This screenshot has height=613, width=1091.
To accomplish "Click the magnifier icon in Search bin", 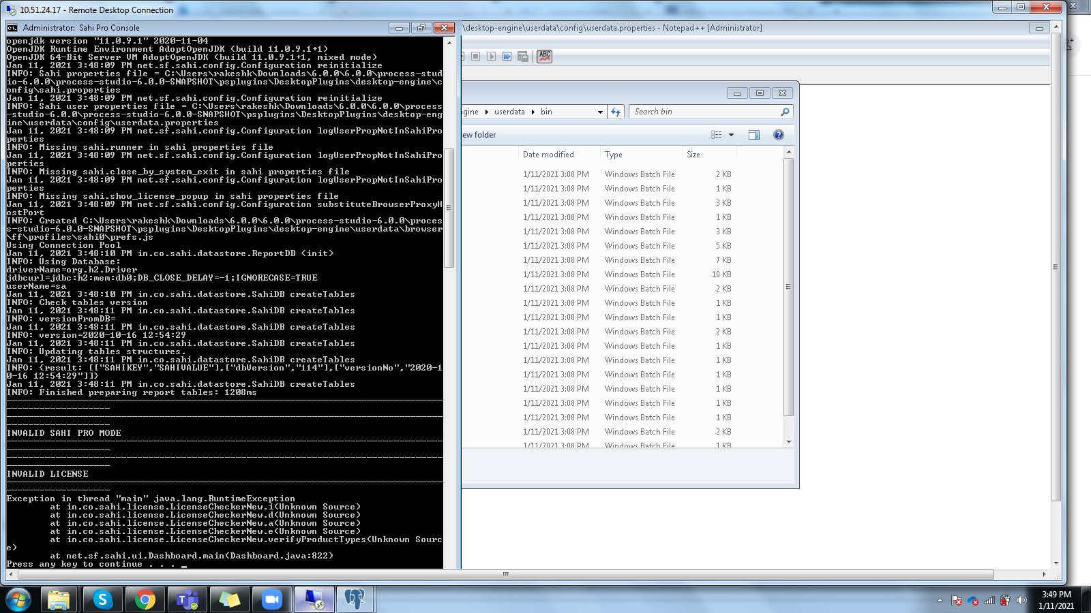I will [x=785, y=112].
